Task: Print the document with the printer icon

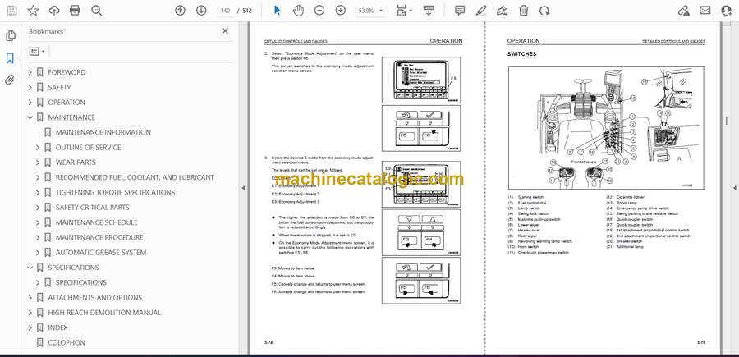Action: click(75, 11)
